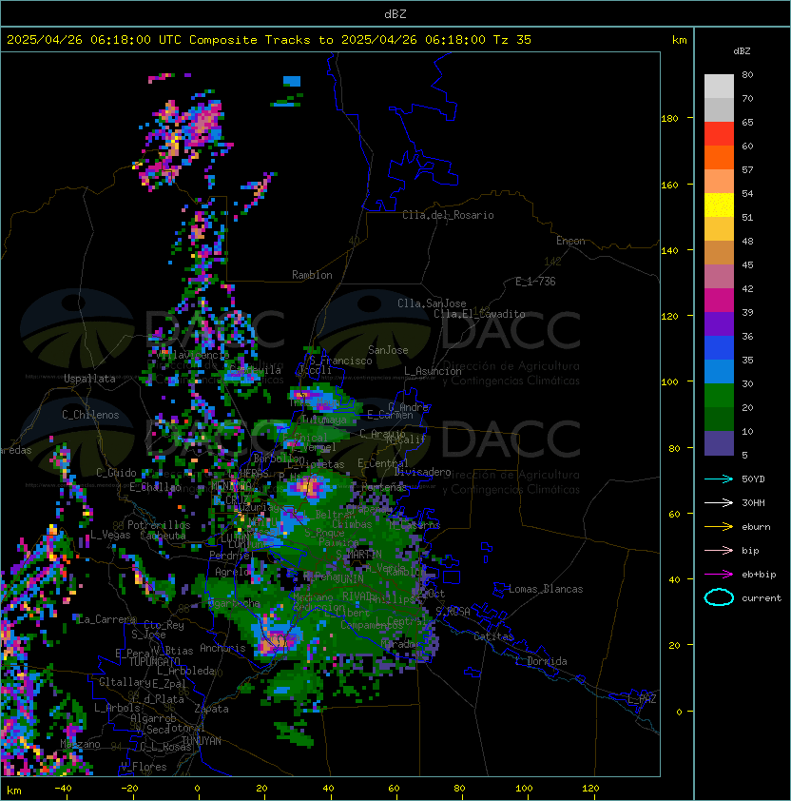Click the 'Catitas' map label
Image resolution: width=791 pixels, height=801 pixels.
[493, 636]
